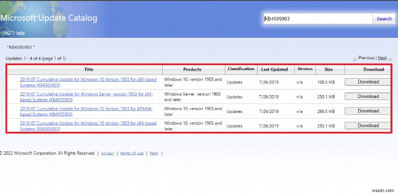Click the Search button
Viewport: 398px width, 194px height.
tap(384, 19)
